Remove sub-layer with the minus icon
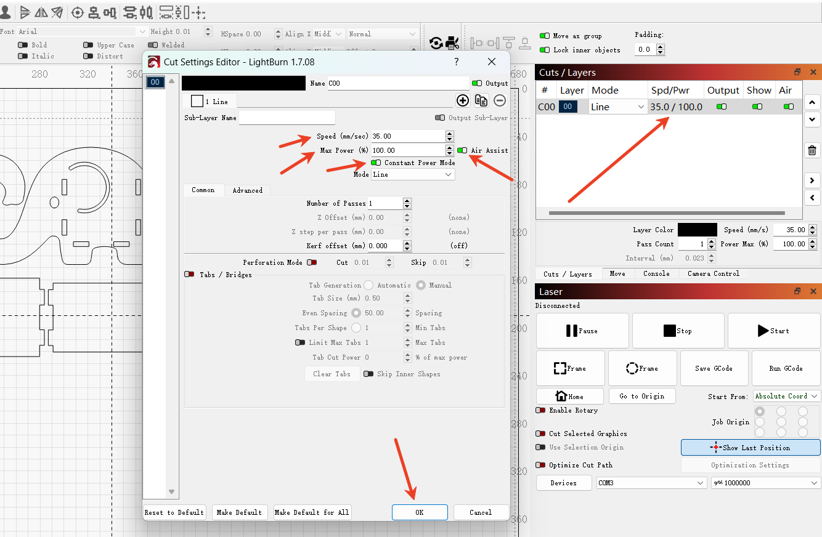This screenshot has height=537, width=822. pos(500,100)
